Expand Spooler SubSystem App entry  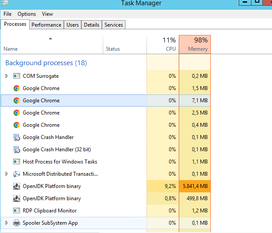(7, 223)
